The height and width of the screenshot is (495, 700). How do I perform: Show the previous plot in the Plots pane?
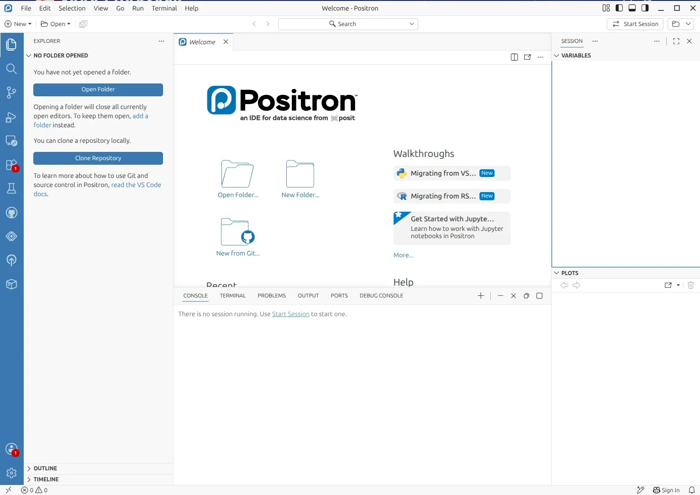point(564,285)
